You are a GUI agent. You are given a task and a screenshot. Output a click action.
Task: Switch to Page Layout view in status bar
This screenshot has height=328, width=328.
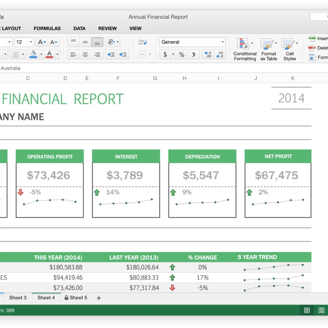pos(321,310)
